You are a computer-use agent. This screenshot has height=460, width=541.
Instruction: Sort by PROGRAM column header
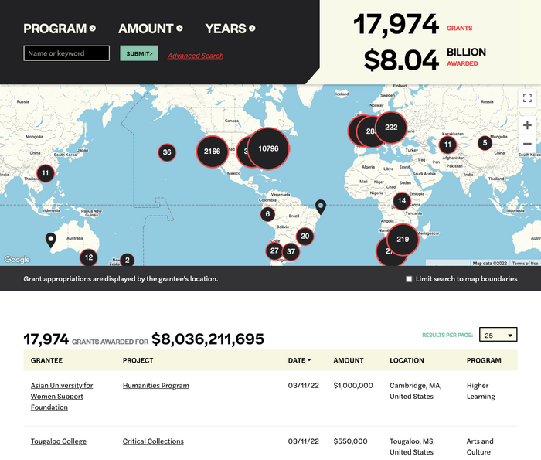click(x=484, y=360)
